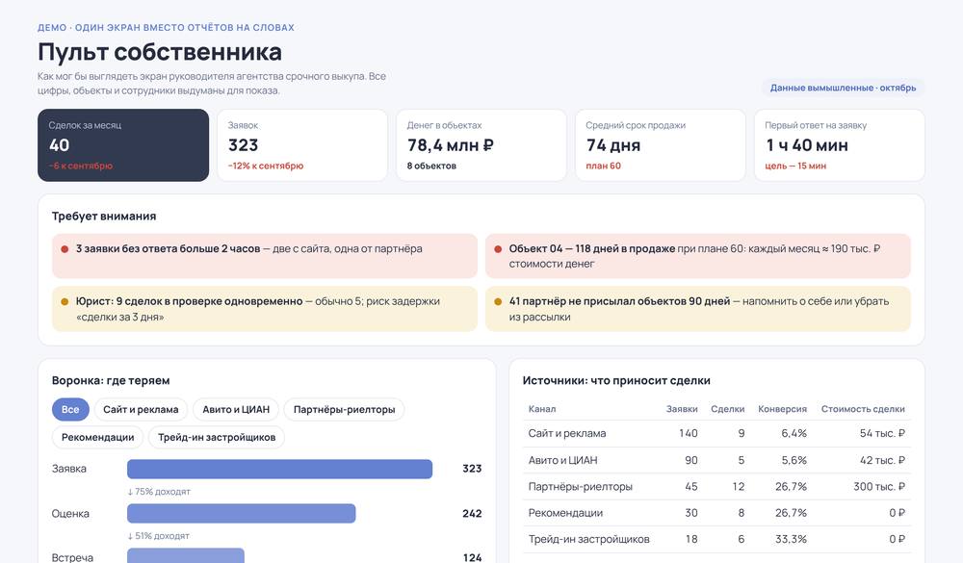
Task: Select "Трейд-ин застройщиков" table row name
Action: point(589,540)
